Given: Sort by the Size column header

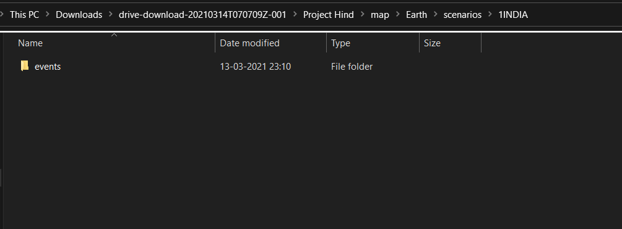Looking at the screenshot, I should [x=450, y=43].
